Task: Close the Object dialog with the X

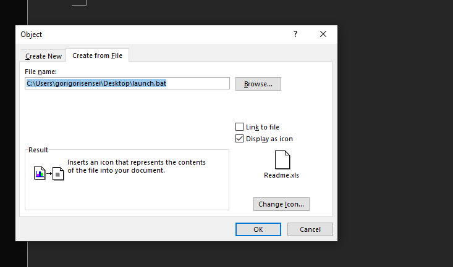Action: coord(323,34)
